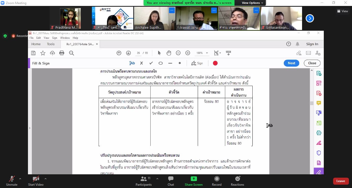Share a link with the link icon
The width and height of the screenshot is (352, 188).
(299, 53)
